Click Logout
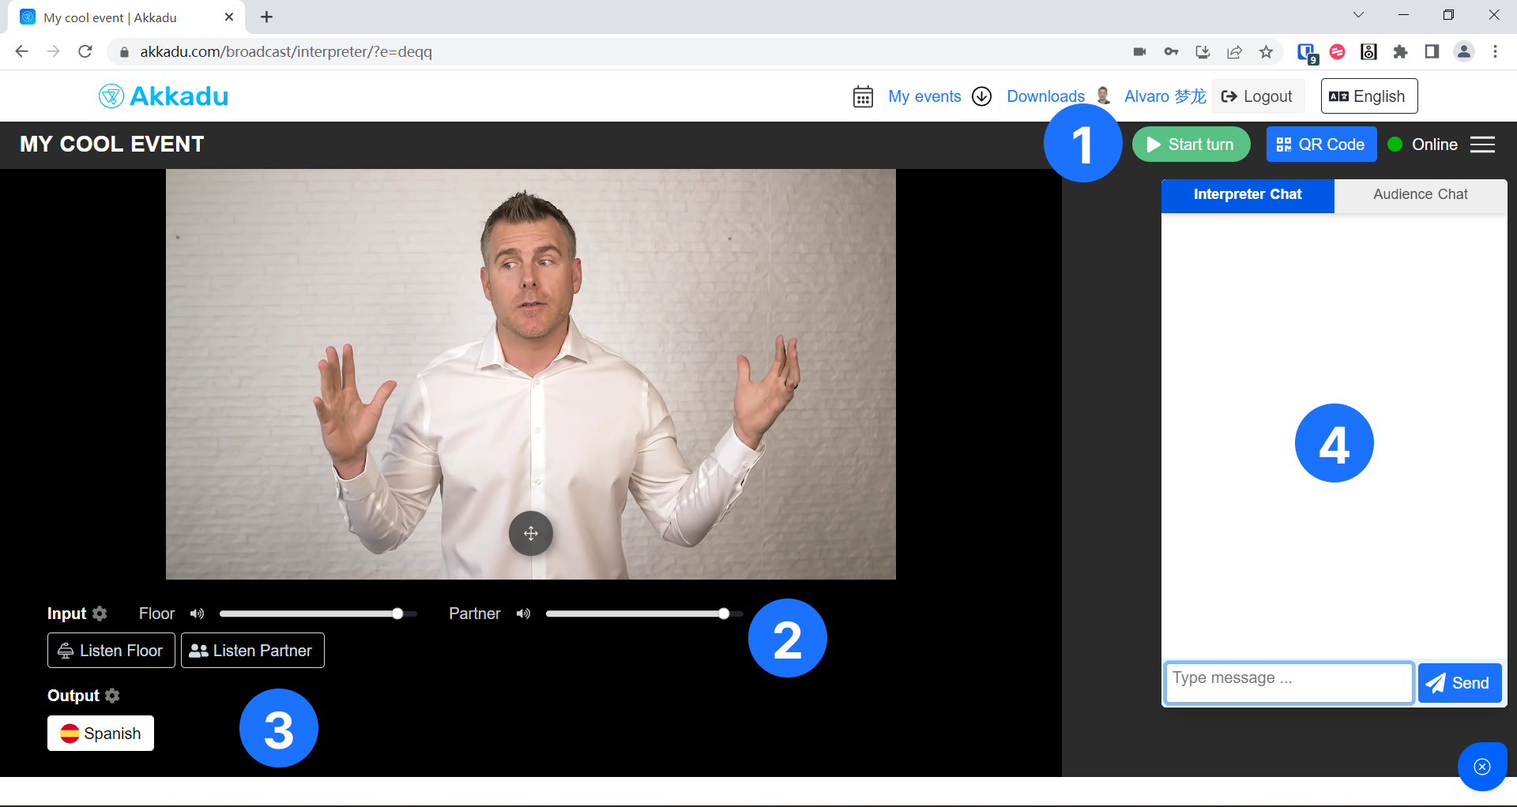This screenshot has height=807, width=1517. [x=1256, y=96]
